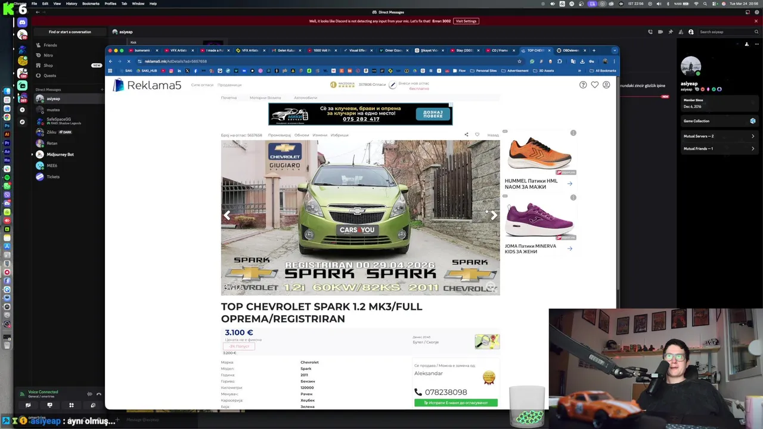
Task: Create a new direct message with plus
Action: tap(103, 89)
